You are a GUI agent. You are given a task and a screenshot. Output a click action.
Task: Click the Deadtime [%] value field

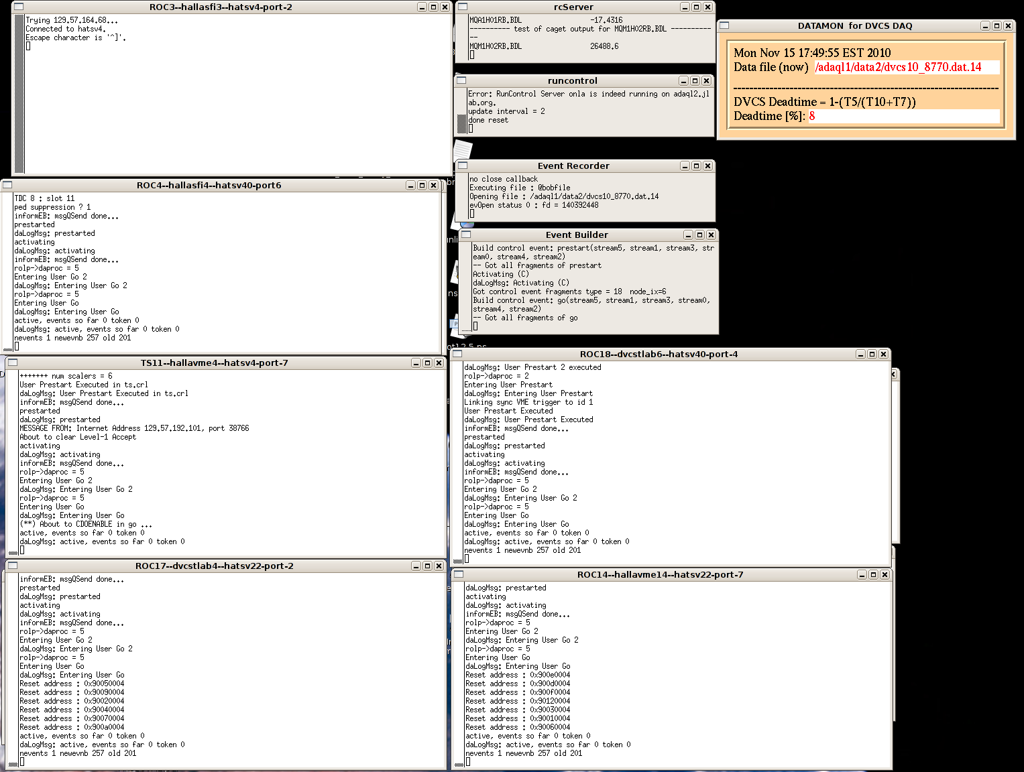pyautogui.click(x=903, y=116)
